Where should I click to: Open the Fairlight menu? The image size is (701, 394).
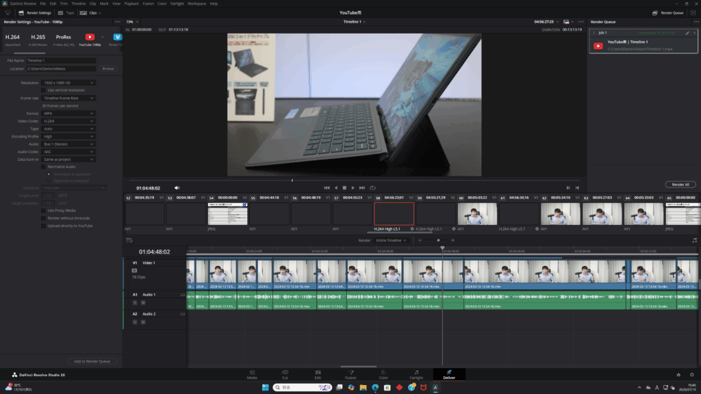(x=177, y=3)
